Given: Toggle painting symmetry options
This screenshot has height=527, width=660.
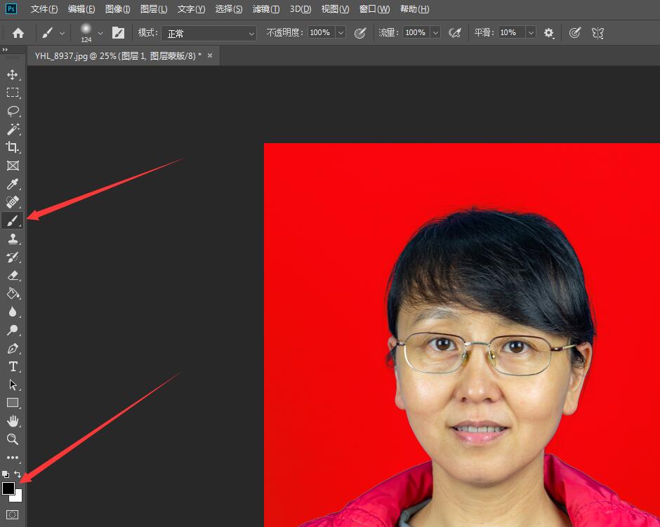Looking at the screenshot, I should (x=598, y=32).
